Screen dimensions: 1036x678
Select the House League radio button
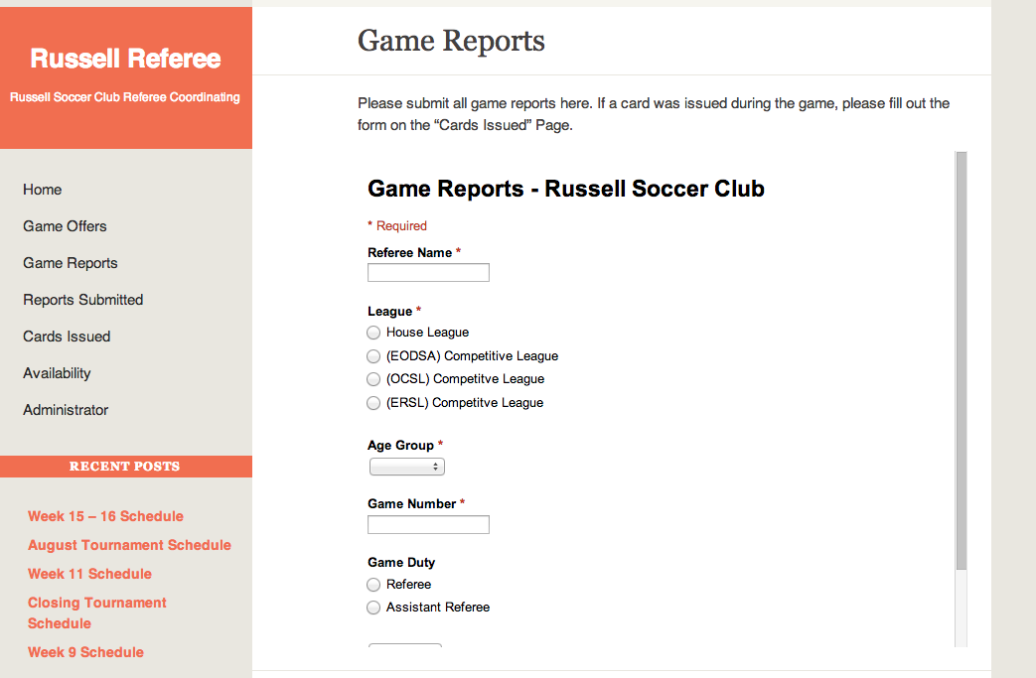pos(373,333)
